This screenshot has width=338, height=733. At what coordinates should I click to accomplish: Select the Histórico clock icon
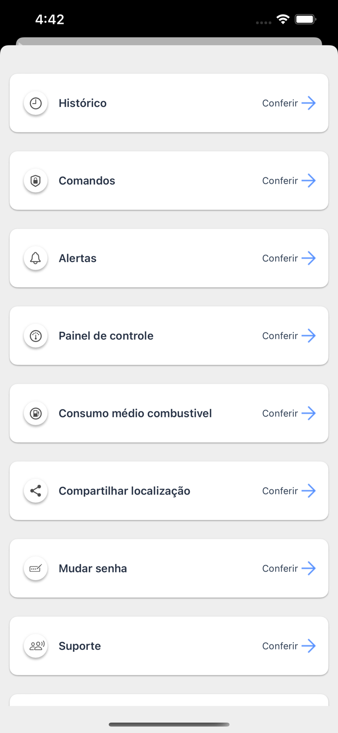pyautogui.click(x=35, y=103)
